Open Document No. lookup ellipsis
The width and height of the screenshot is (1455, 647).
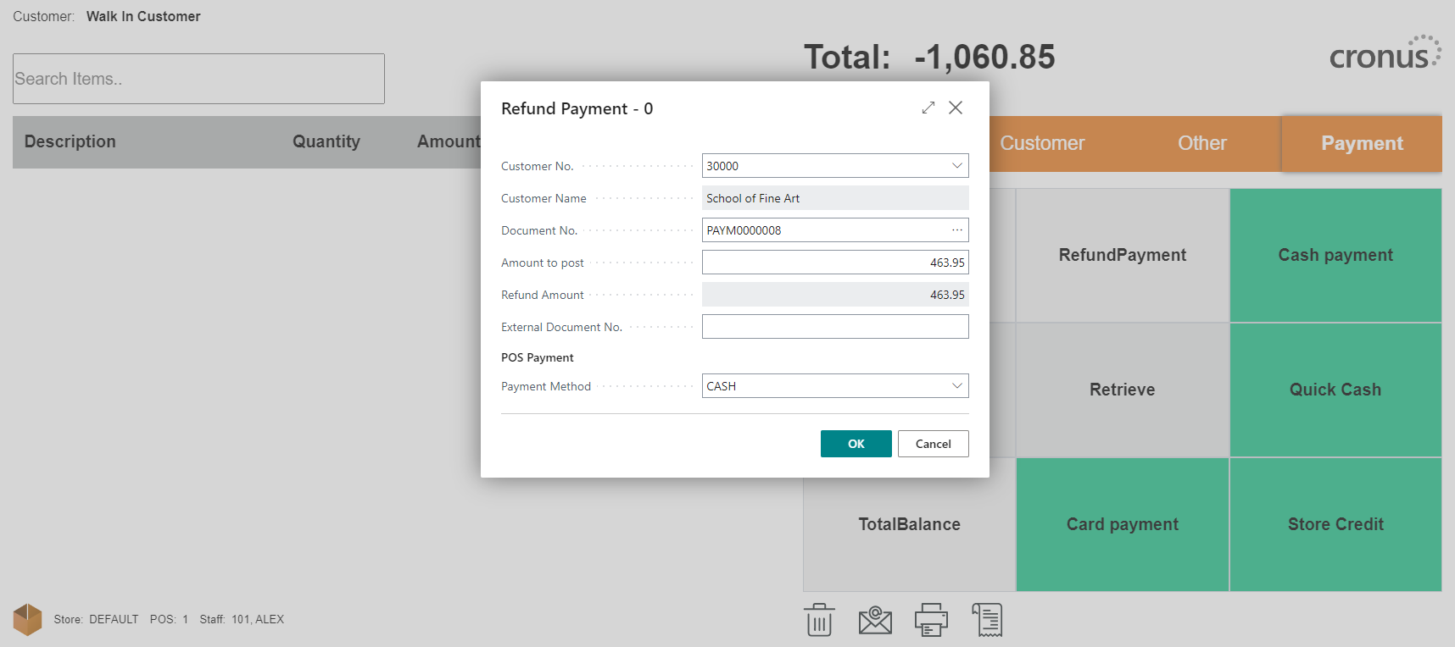957,230
